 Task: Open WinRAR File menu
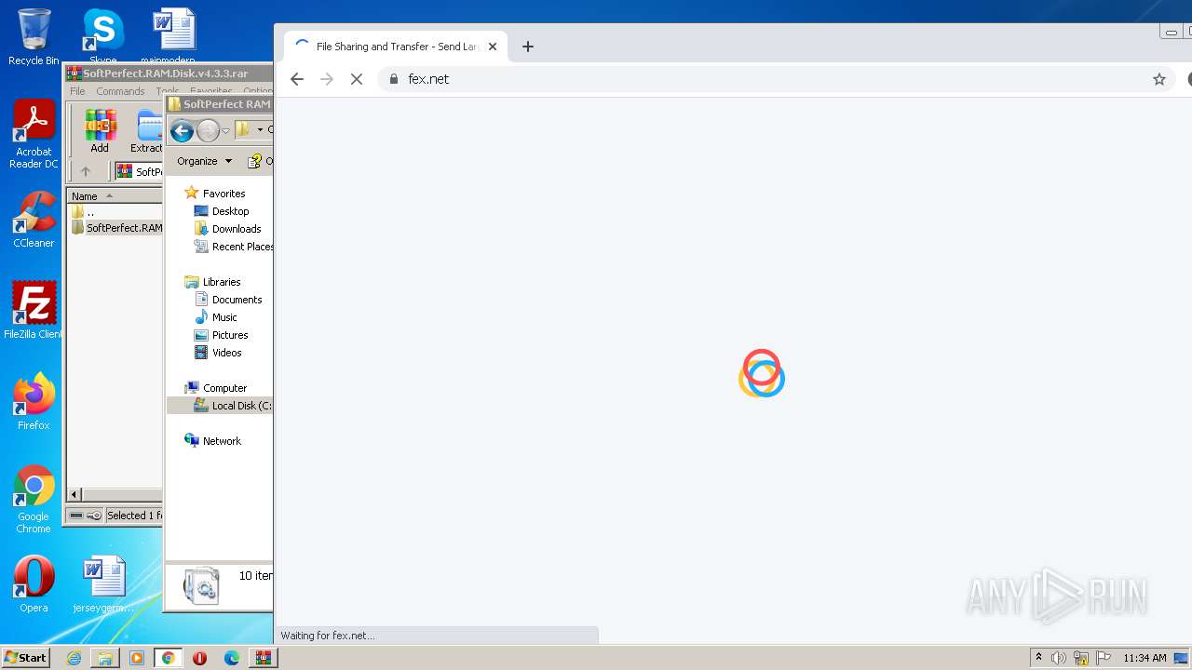(x=77, y=91)
